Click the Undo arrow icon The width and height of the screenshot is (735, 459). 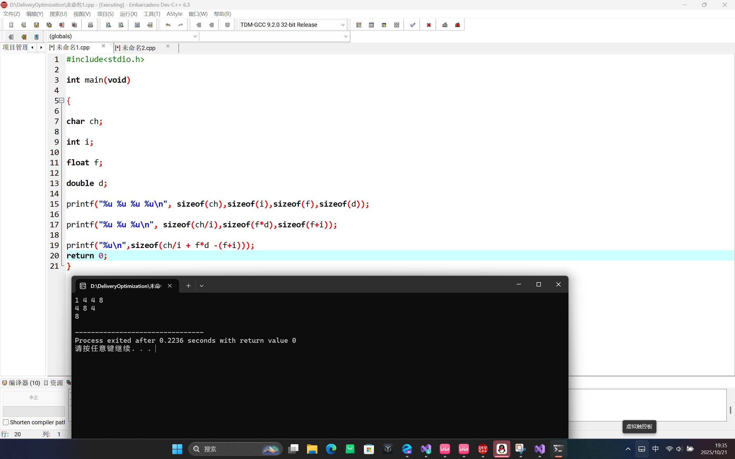168,25
